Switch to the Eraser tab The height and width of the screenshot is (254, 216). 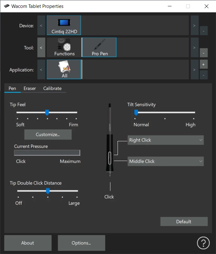pos(30,88)
